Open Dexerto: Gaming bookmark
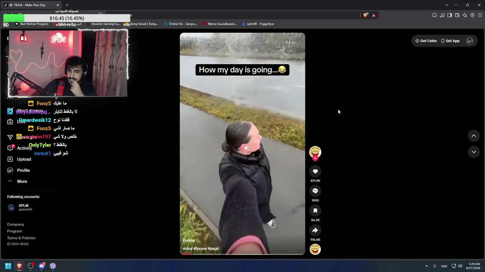This screenshot has width=485, height=272. [103, 24]
